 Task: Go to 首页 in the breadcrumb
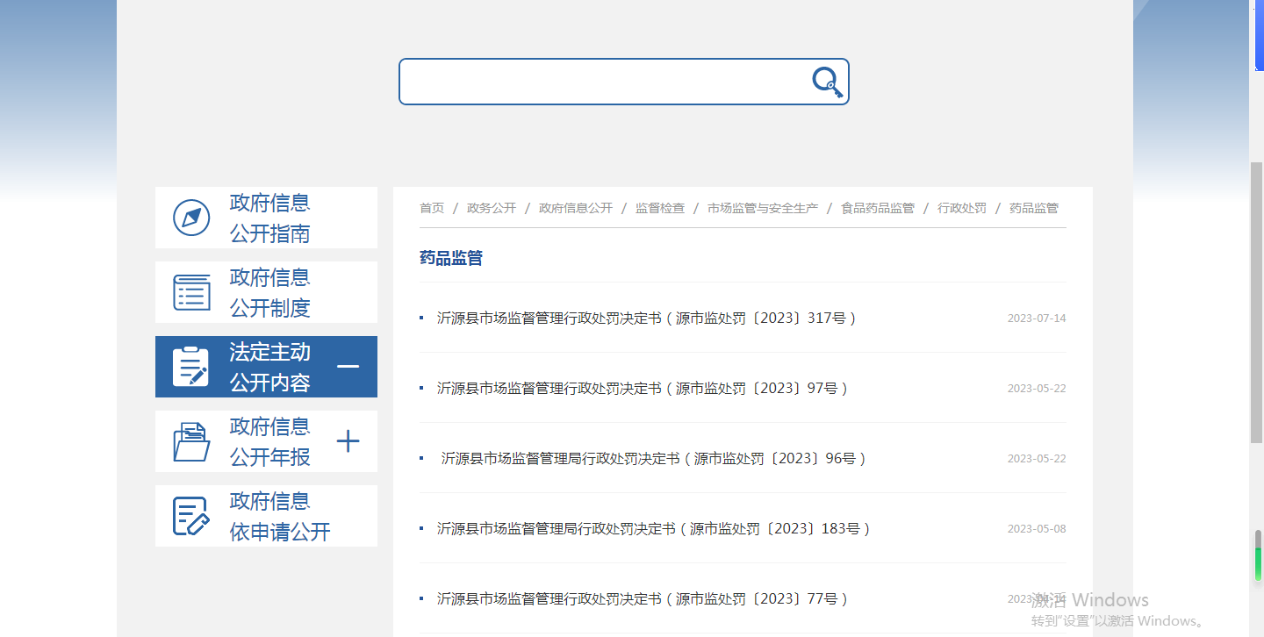click(432, 208)
